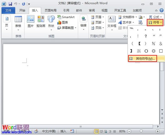
Task: Click the Undo icon in the title bar
Action: pos(16,4)
